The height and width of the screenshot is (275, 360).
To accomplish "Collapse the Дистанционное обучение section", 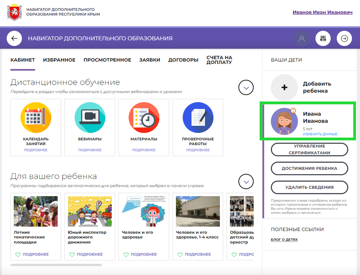I will (246, 88).
